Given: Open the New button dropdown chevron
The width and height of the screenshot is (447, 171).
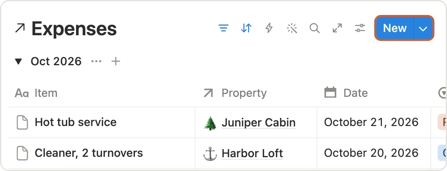Looking at the screenshot, I should 423,28.
